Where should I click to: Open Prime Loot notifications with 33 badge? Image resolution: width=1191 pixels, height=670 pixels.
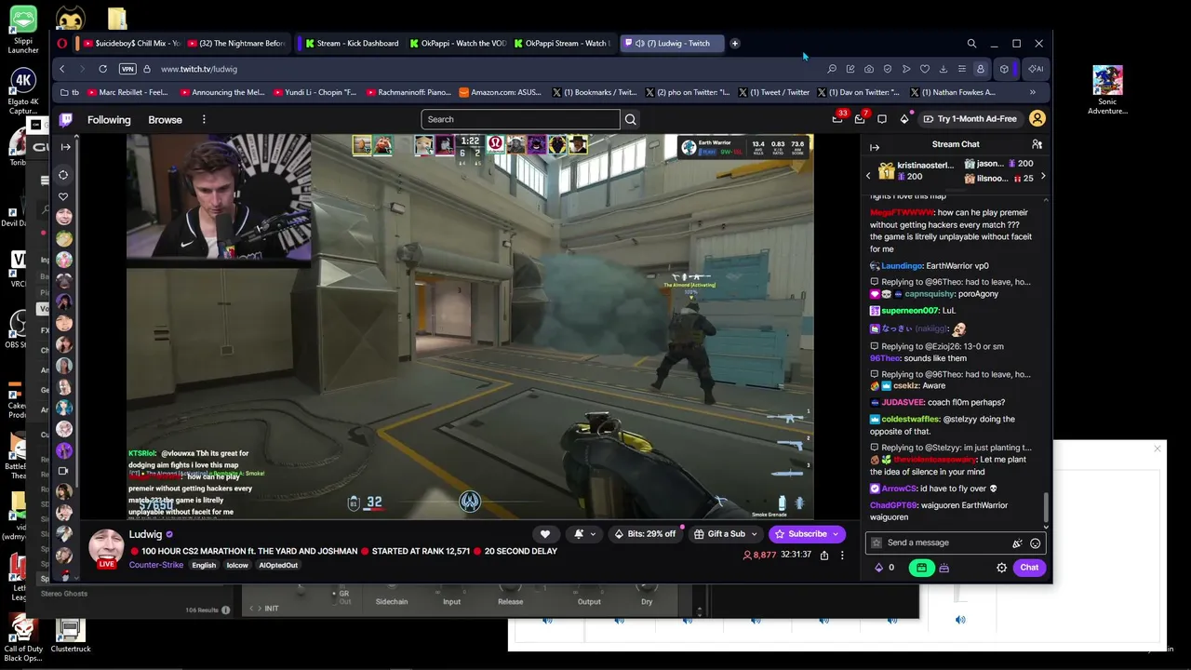[837, 118]
